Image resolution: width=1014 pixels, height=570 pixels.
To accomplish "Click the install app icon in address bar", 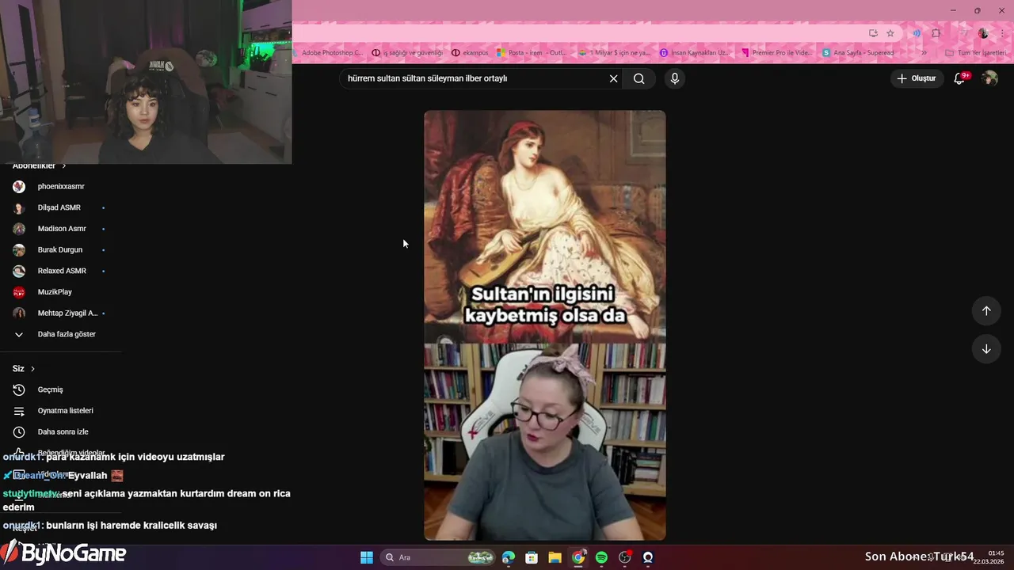I will click(x=873, y=33).
